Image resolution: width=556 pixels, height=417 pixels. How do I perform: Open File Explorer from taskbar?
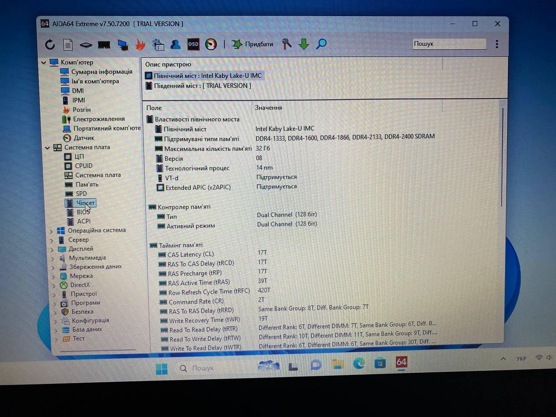(x=338, y=364)
